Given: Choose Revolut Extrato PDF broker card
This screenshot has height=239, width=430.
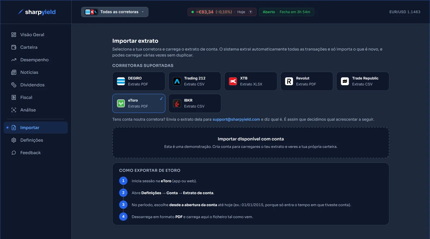Looking at the screenshot, I should coord(307,81).
